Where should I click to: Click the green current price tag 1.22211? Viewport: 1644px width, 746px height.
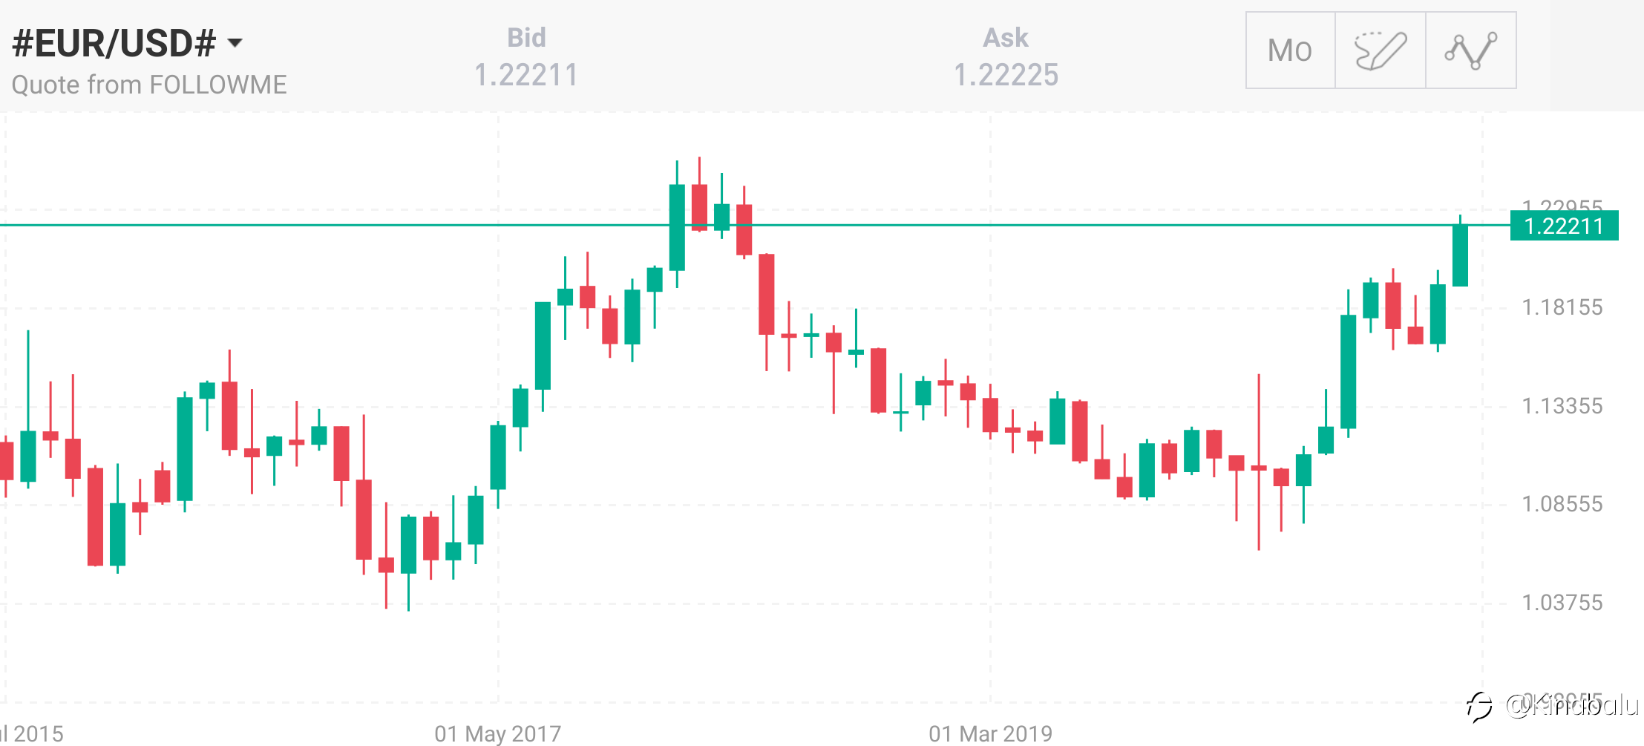coord(1564,226)
